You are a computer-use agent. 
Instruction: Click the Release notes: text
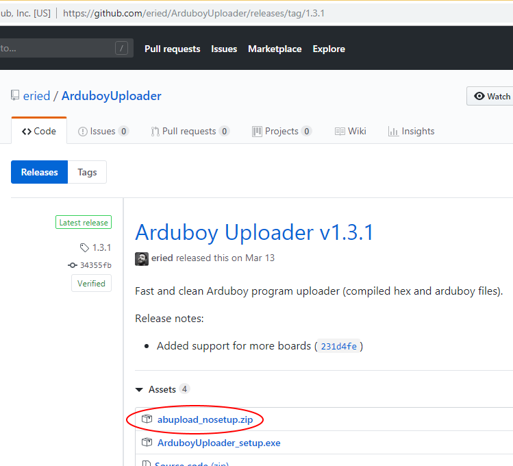click(x=169, y=319)
